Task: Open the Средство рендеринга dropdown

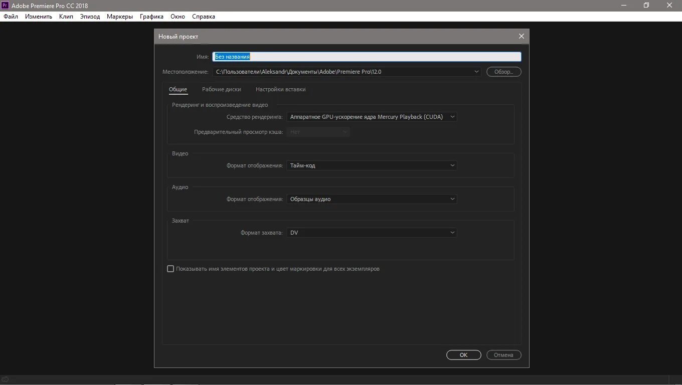Action: coord(372,117)
